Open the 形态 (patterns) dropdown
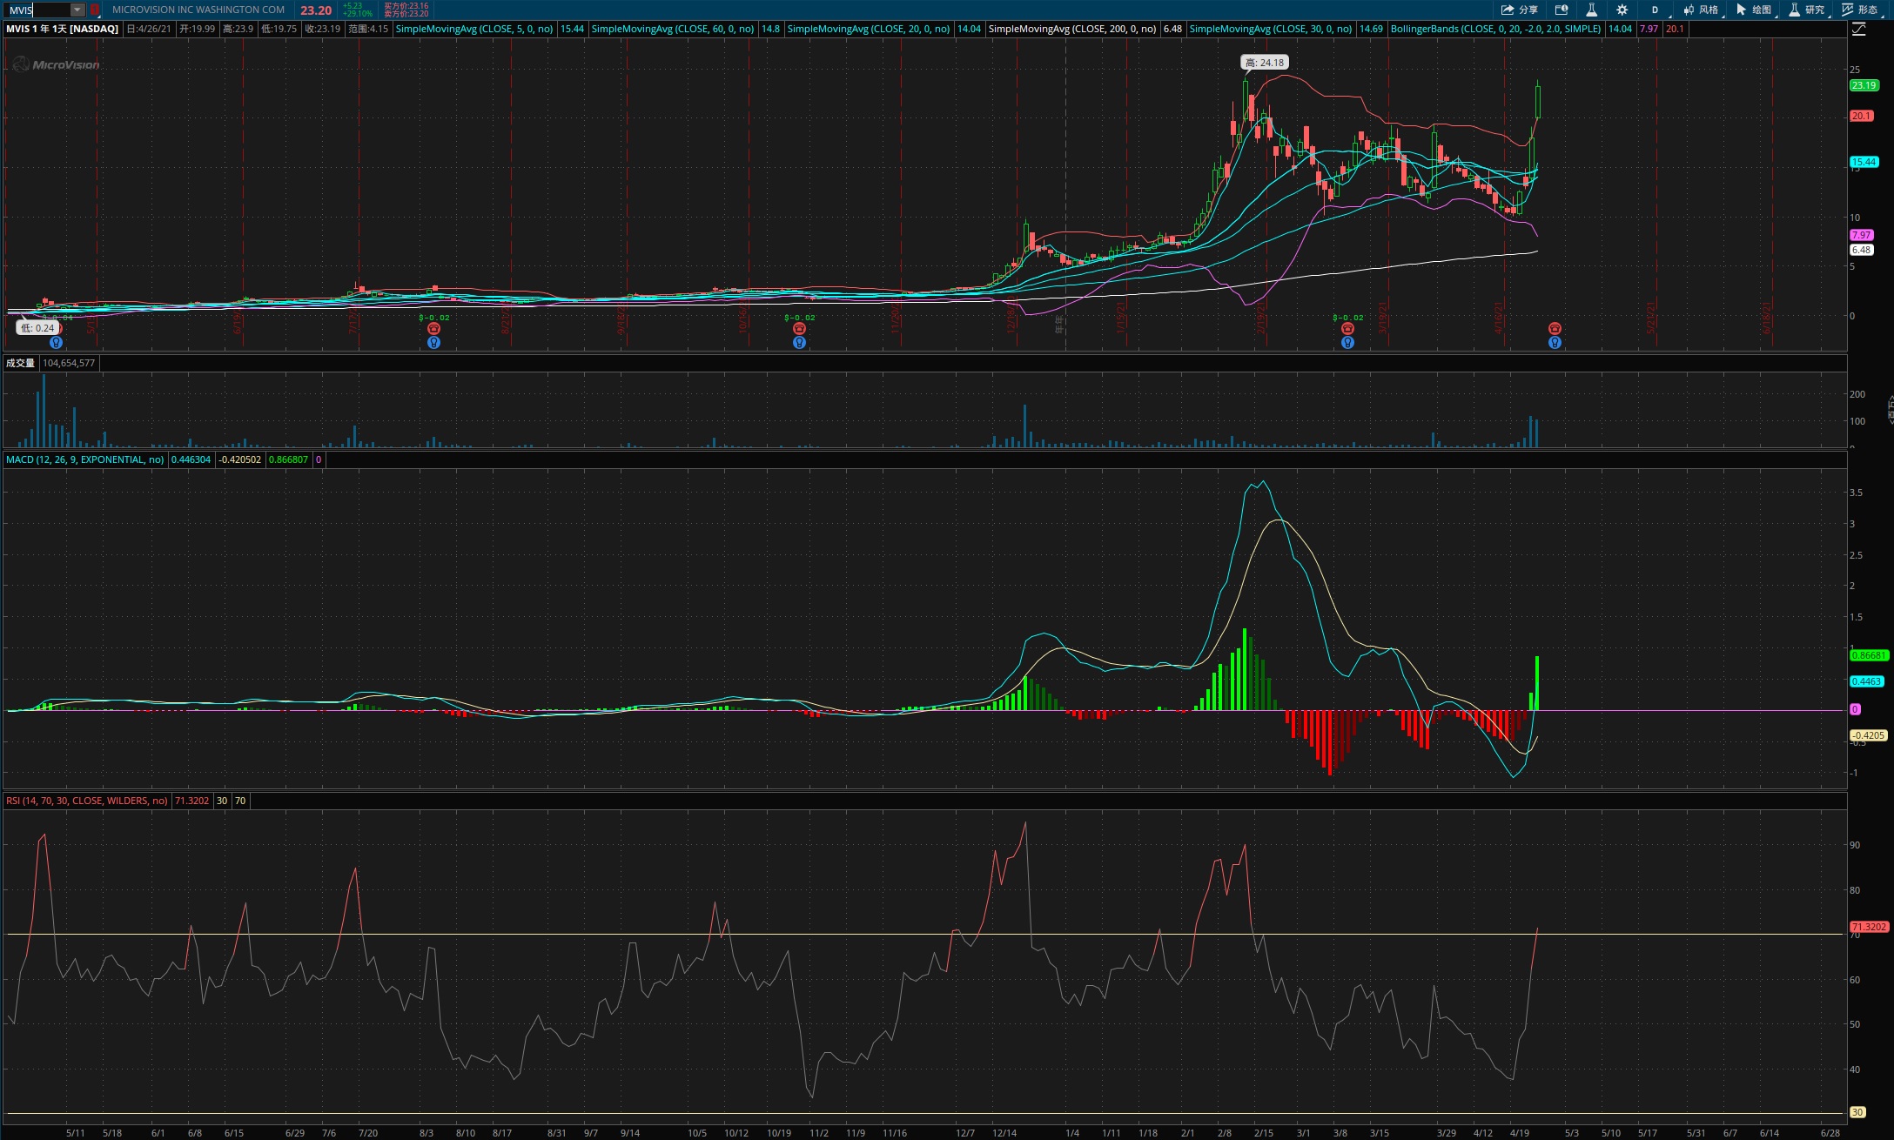 [1861, 10]
